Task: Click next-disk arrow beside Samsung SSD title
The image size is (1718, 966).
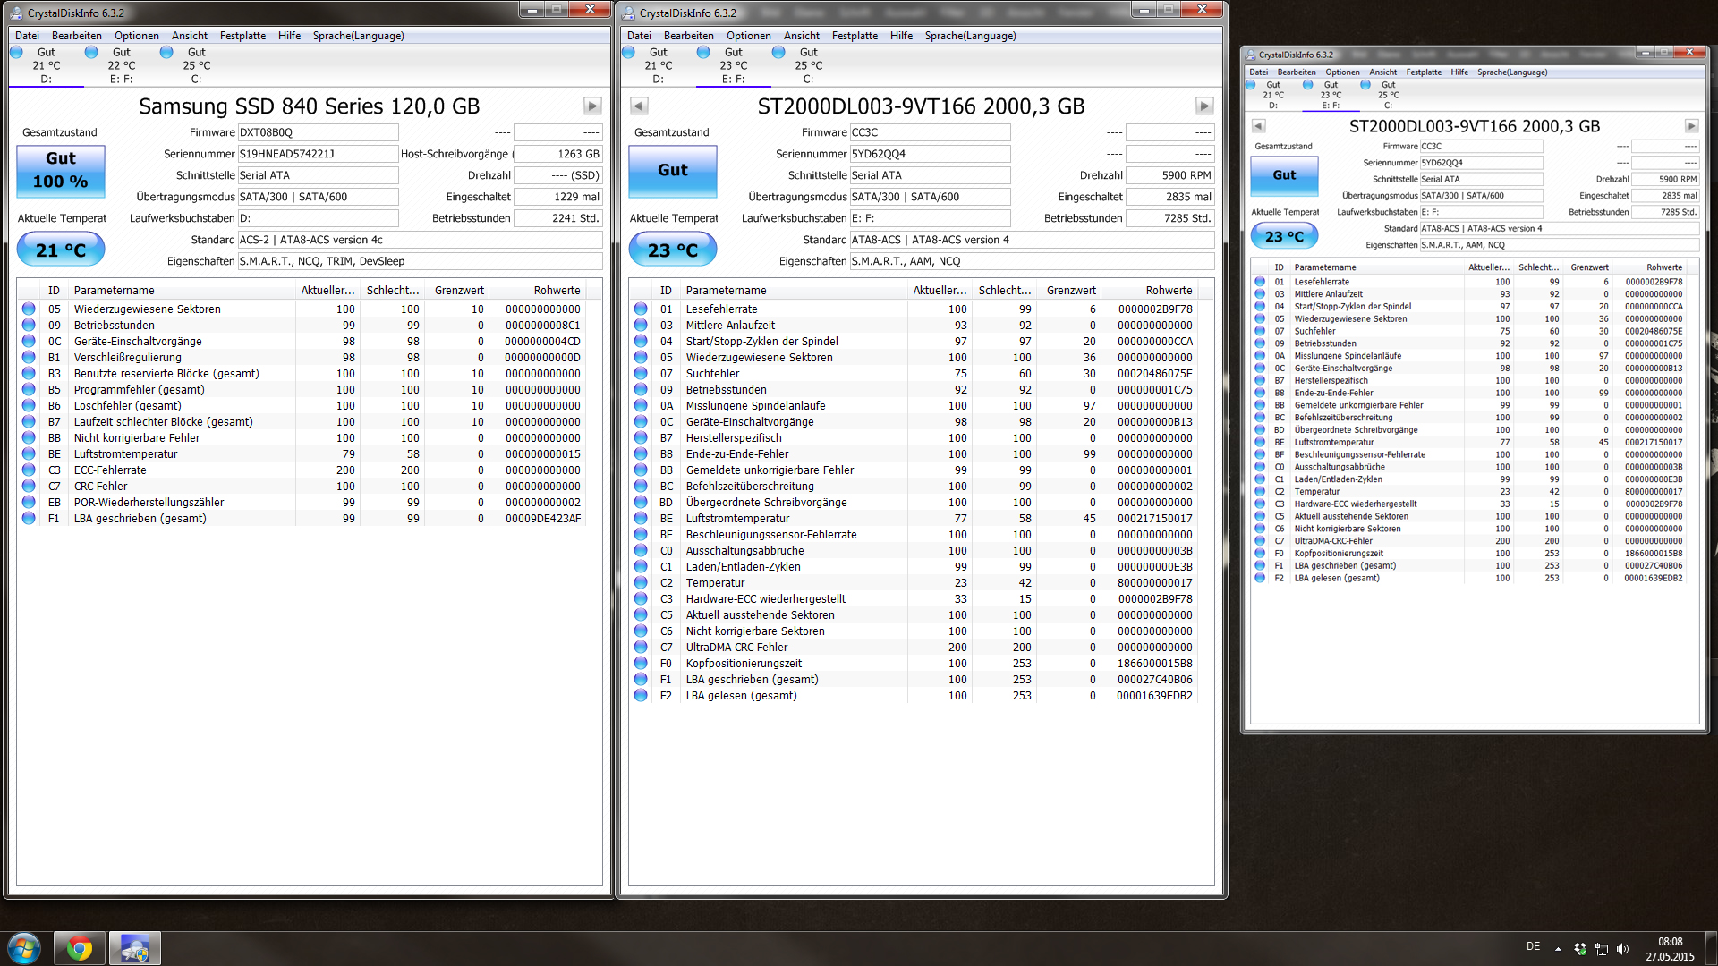Action: coord(592,106)
